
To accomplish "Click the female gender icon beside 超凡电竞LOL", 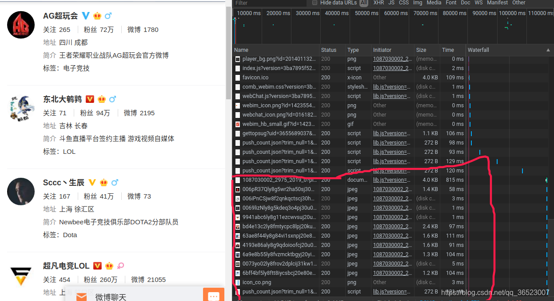I will click(x=120, y=266).
